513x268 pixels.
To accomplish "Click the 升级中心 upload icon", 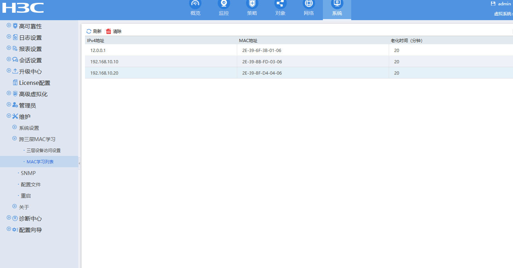I will (15, 71).
